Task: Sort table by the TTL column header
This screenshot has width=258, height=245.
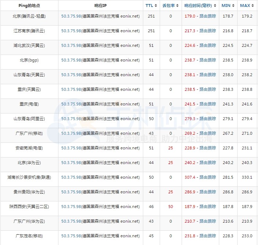Action: point(151,5)
